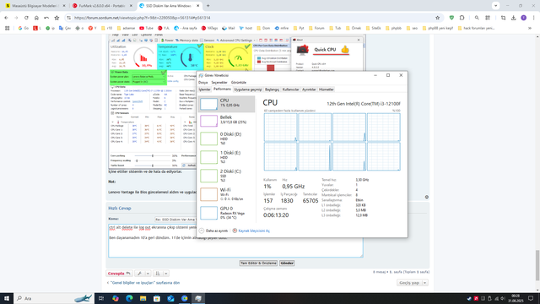Select the CPU performance graph item
Image resolution: width=540 pixels, height=304 pixels.
[227, 104]
